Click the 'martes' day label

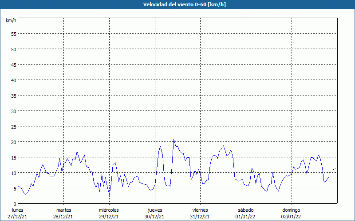point(64,210)
